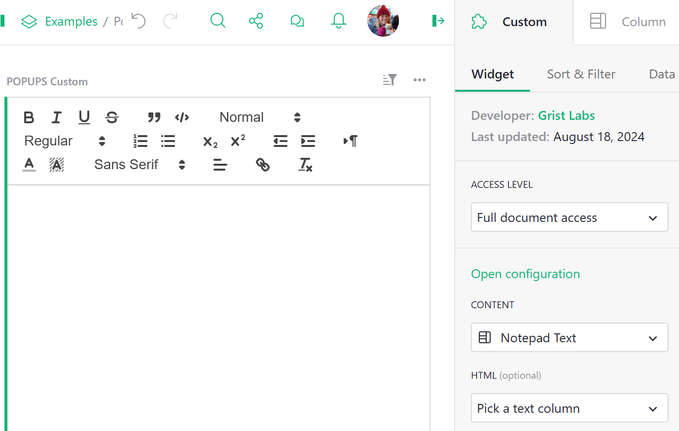Click the notifications bell icon
The width and height of the screenshot is (679, 431).
coord(339,21)
